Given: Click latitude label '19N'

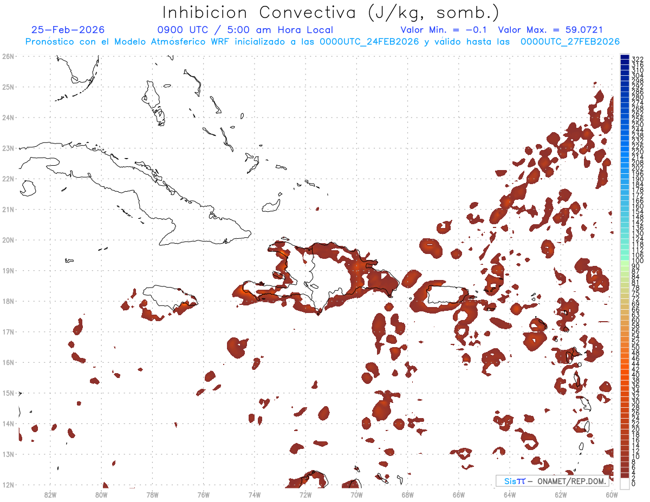Looking at the screenshot, I should tap(8, 270).
